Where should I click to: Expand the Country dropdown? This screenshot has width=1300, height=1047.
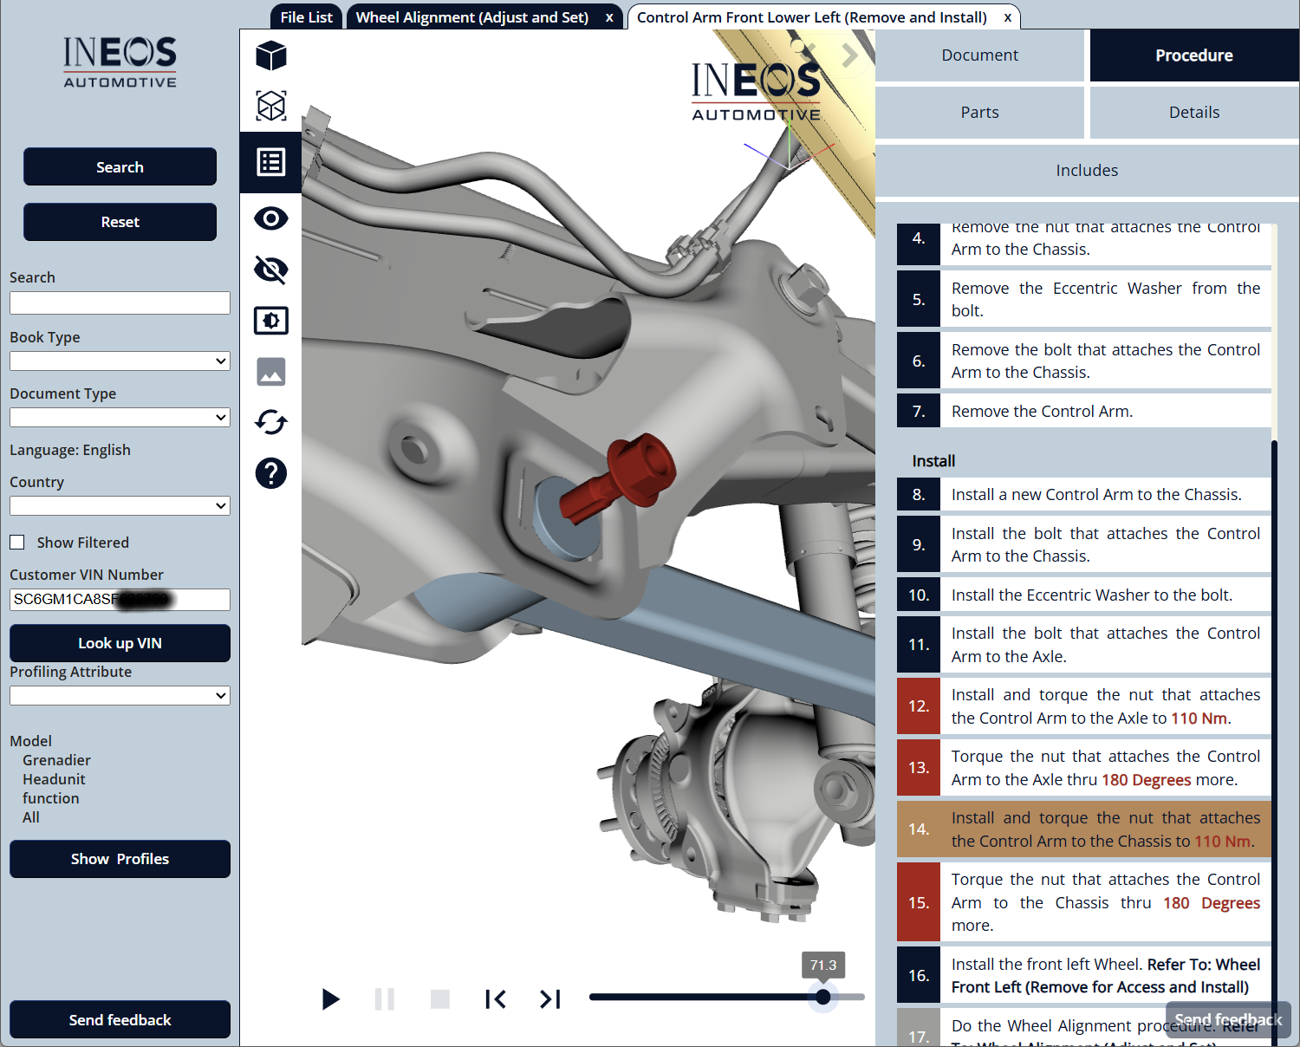coord(120,506)
